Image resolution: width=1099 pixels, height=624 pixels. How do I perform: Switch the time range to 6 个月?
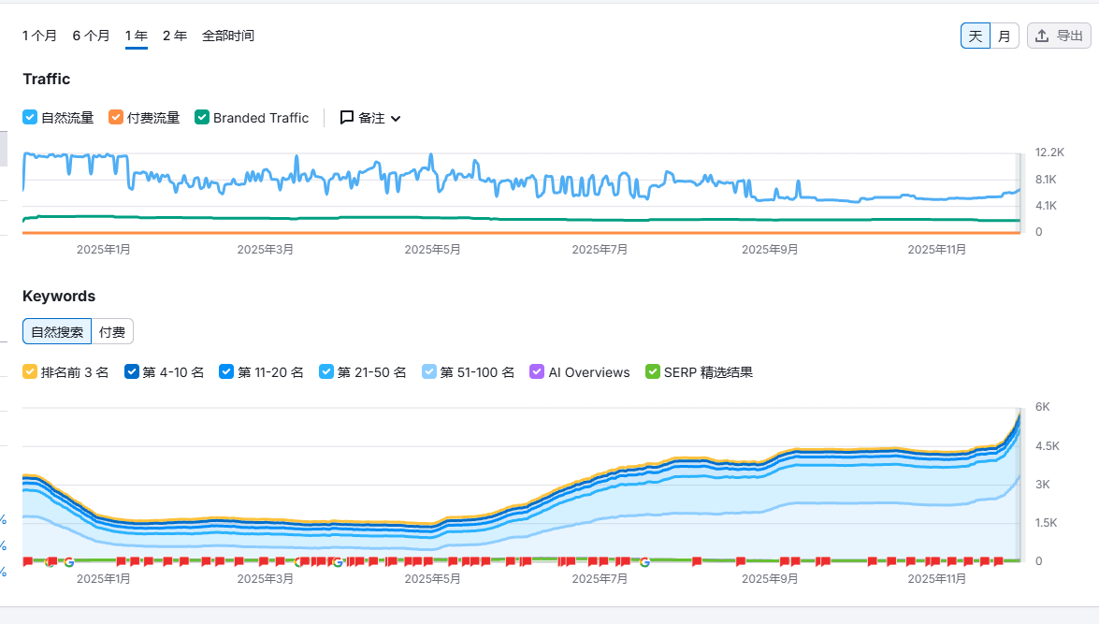point(91,36)
